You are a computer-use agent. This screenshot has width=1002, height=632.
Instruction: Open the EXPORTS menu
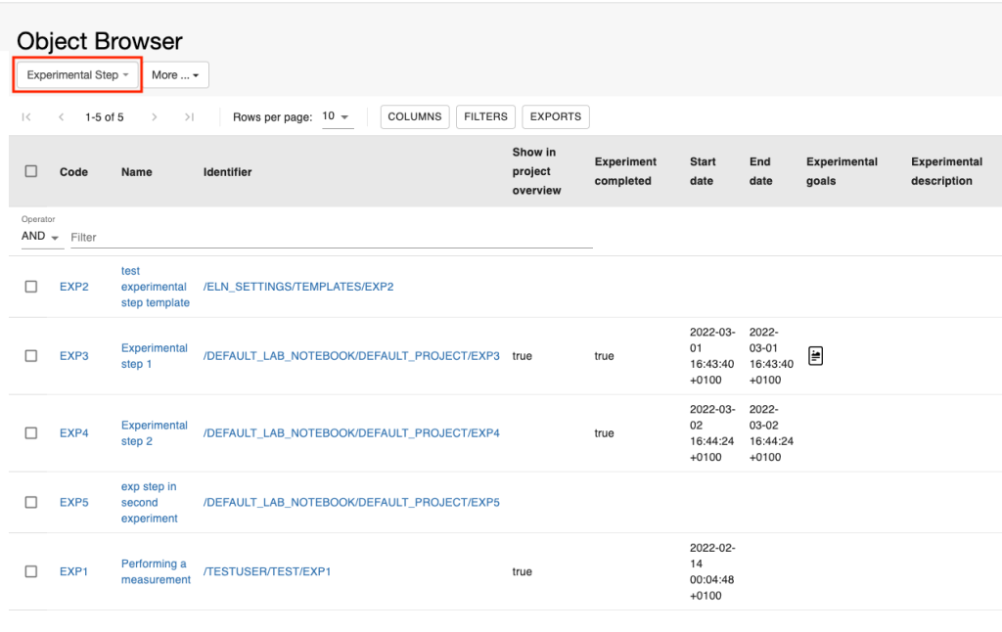pyautogui.click(x=556, y=117)
